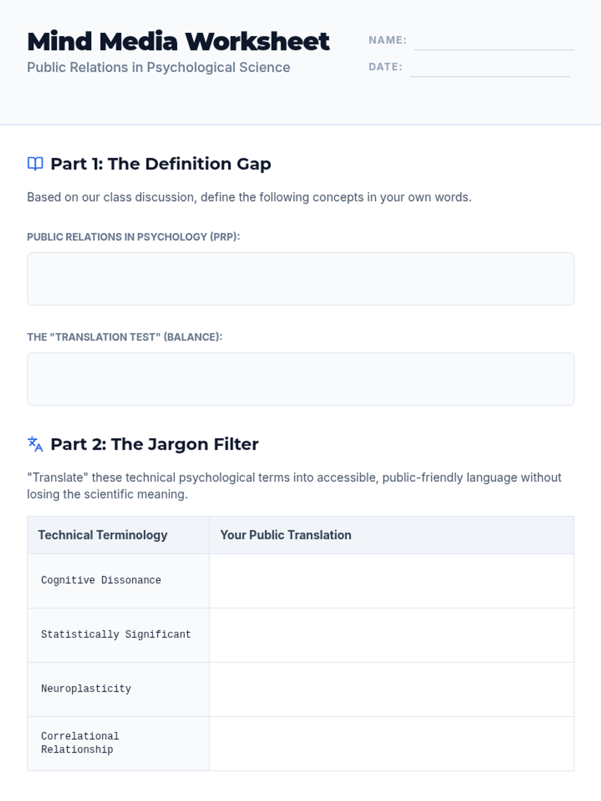Click the Neuroplasticity translation cell
This screenshot has height=801, width=601.
click(391, 689)
